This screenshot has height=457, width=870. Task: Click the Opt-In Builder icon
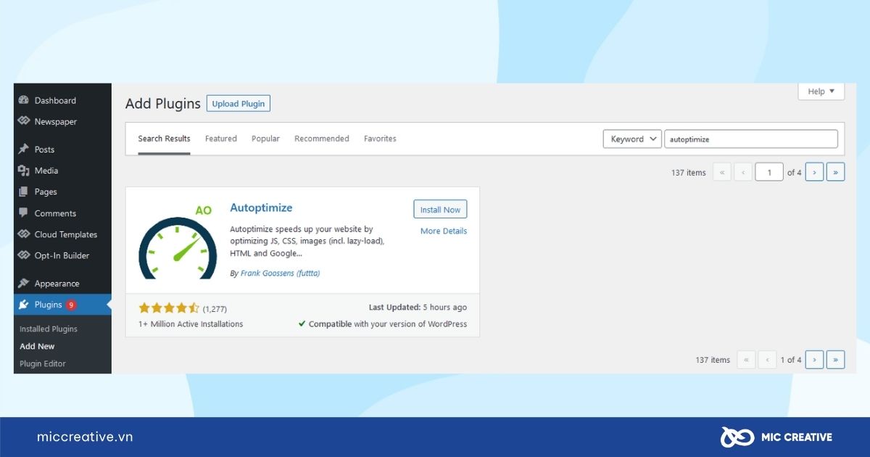(23, 255)
